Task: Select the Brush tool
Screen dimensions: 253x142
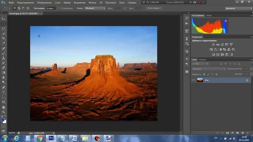Action: click(x=4, y=53)
